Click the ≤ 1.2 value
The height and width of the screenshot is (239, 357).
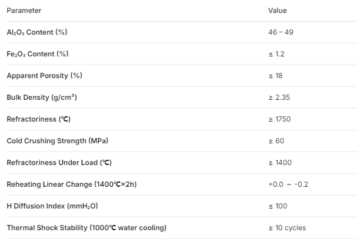click(276, 54)
